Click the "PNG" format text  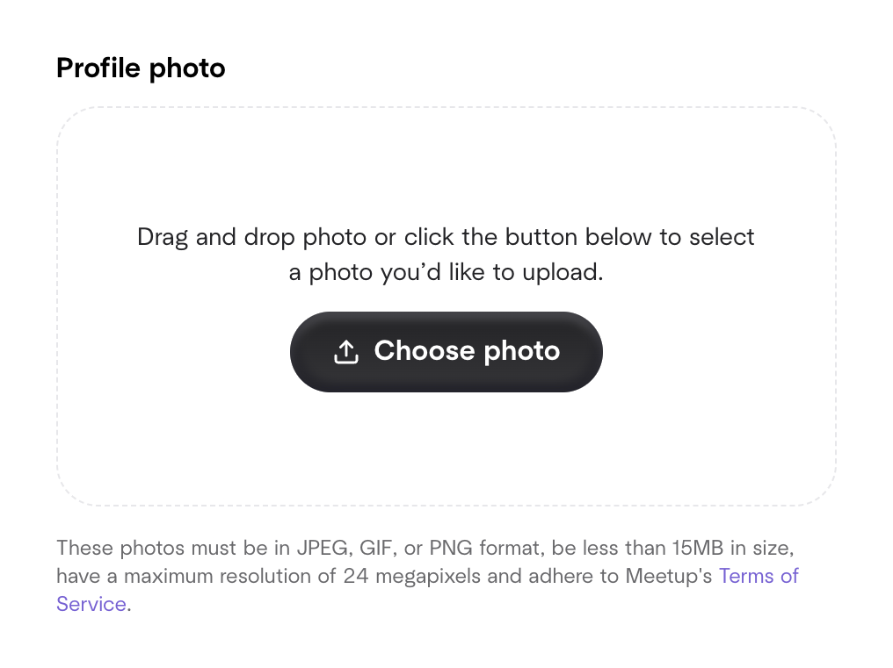click(453, 549)
